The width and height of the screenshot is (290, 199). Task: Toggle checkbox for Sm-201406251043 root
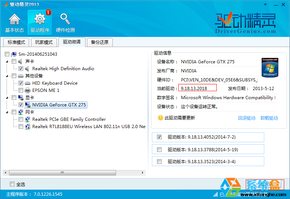(x=7, y=54)
